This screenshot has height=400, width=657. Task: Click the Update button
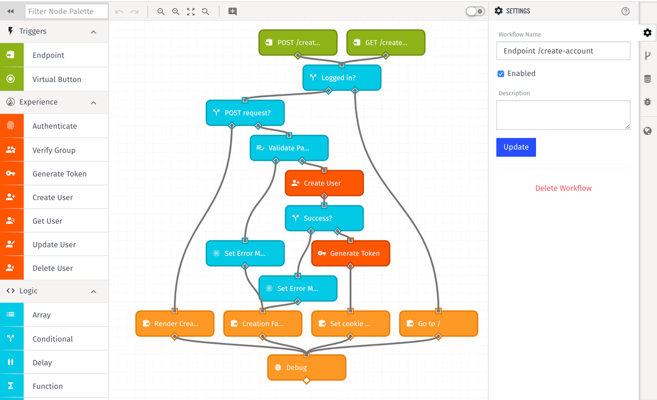click(516, 147)
